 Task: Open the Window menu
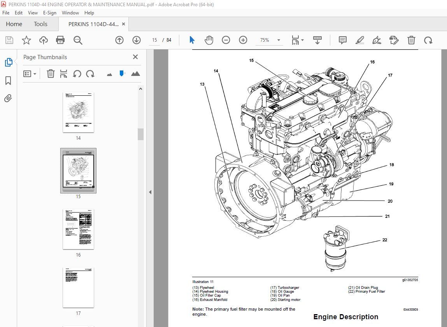(x=70, y=13)
